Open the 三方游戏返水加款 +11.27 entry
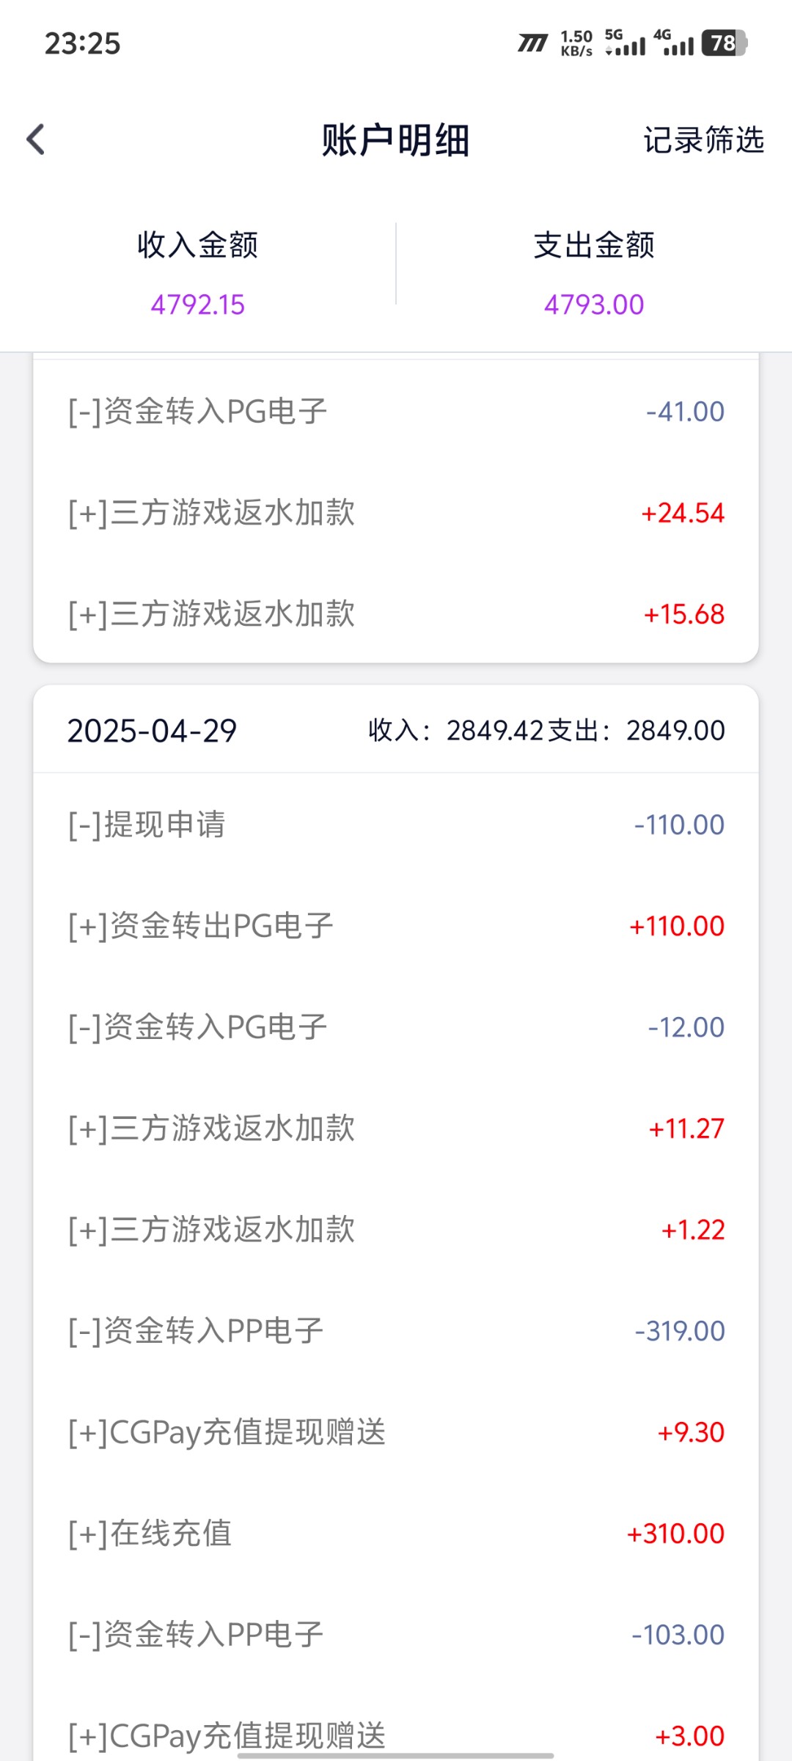The height and width of the screenshot is (1761, 792). click(395, 1129)
